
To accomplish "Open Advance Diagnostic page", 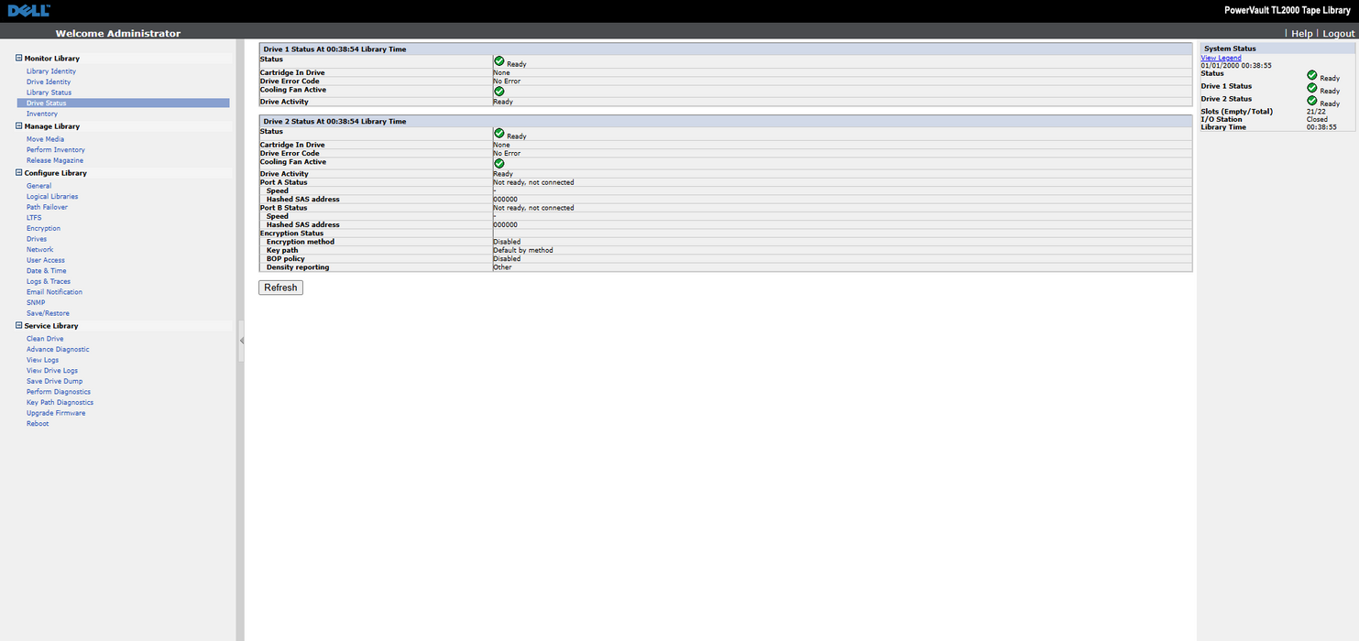I will coord(58,350).
